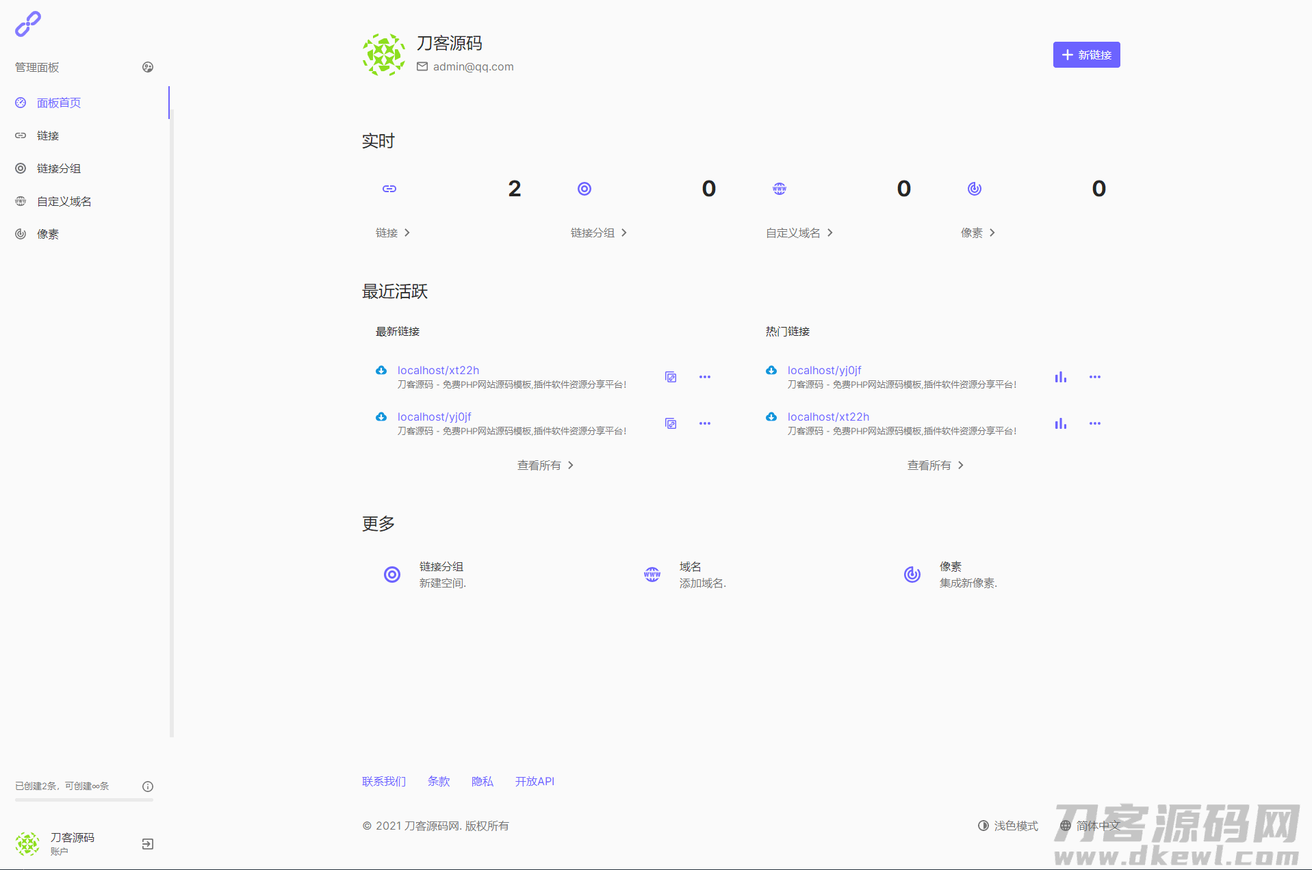Open statistics for hot link localhost/yj0jf

click(1060, 377)
